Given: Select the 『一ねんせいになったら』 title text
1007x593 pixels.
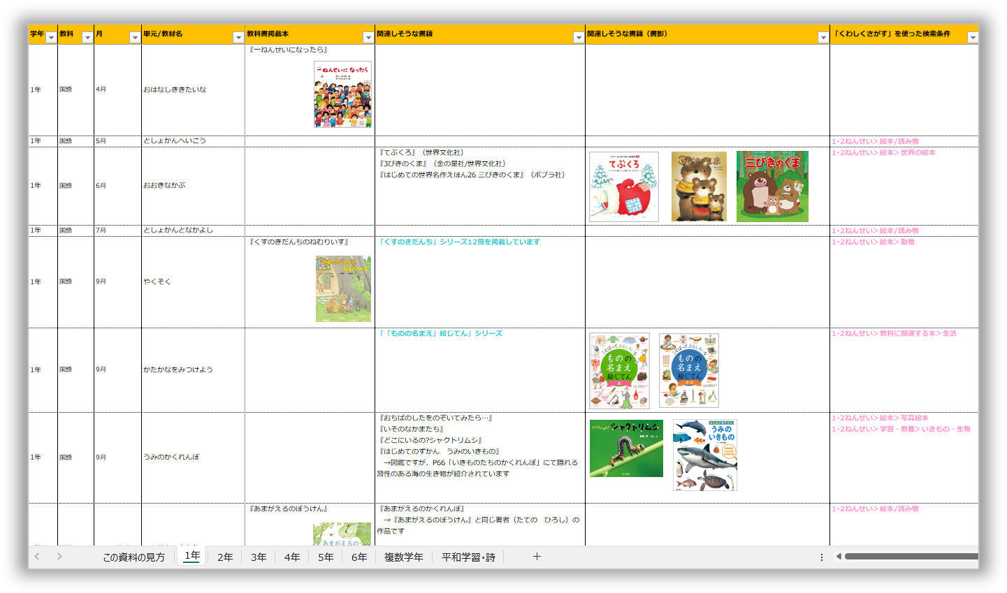Looking at the screenshot, I should [289, 50].
